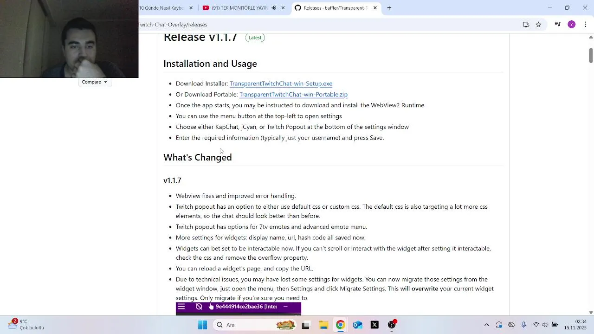Open a new browser tab
Image resolution: width=594 pixels, height=334 pixels.
(x=389, y=8)
